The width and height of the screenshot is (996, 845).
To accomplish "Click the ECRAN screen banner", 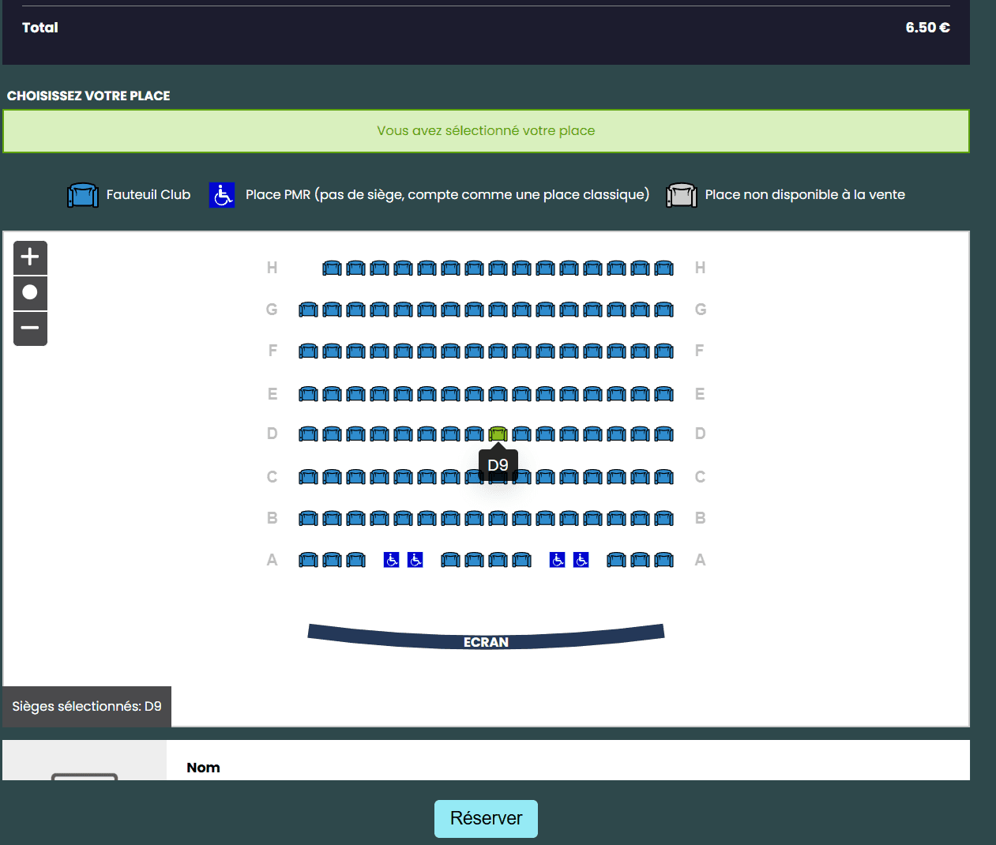I will [x=486, y=637].
